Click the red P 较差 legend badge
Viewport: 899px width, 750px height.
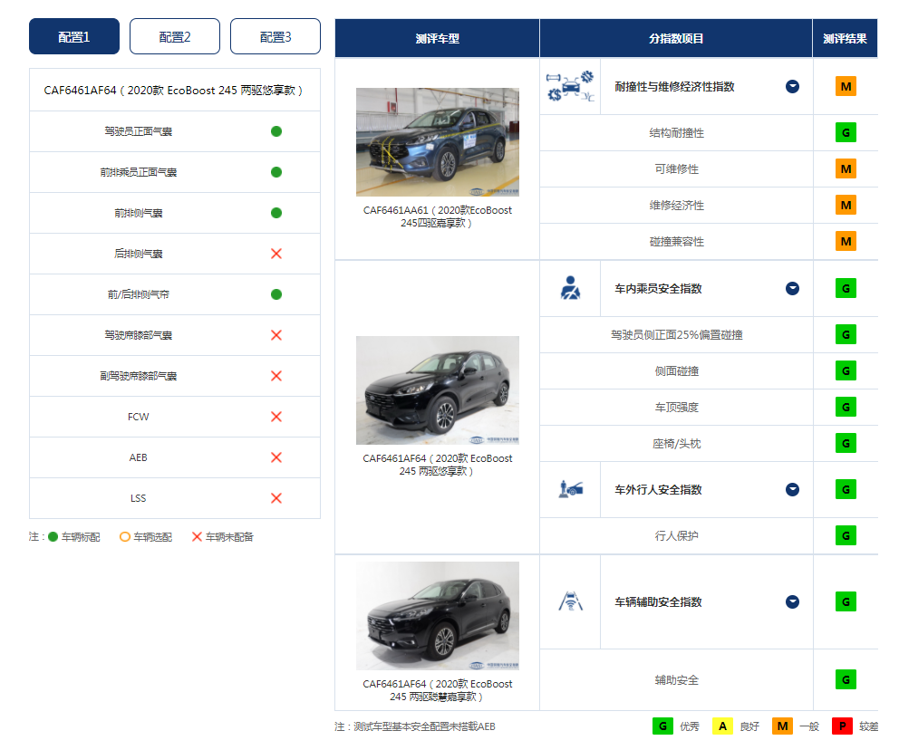[x=842, y=726]
